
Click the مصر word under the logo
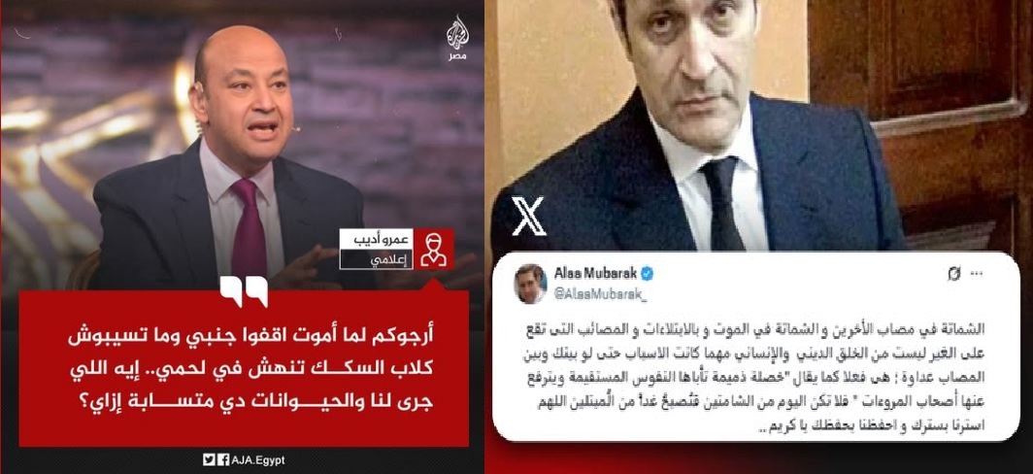tap(457, 57)
